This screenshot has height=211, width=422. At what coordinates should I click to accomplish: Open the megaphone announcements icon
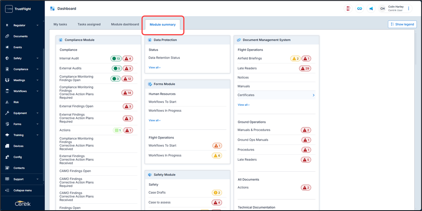[x=371, y=8]
